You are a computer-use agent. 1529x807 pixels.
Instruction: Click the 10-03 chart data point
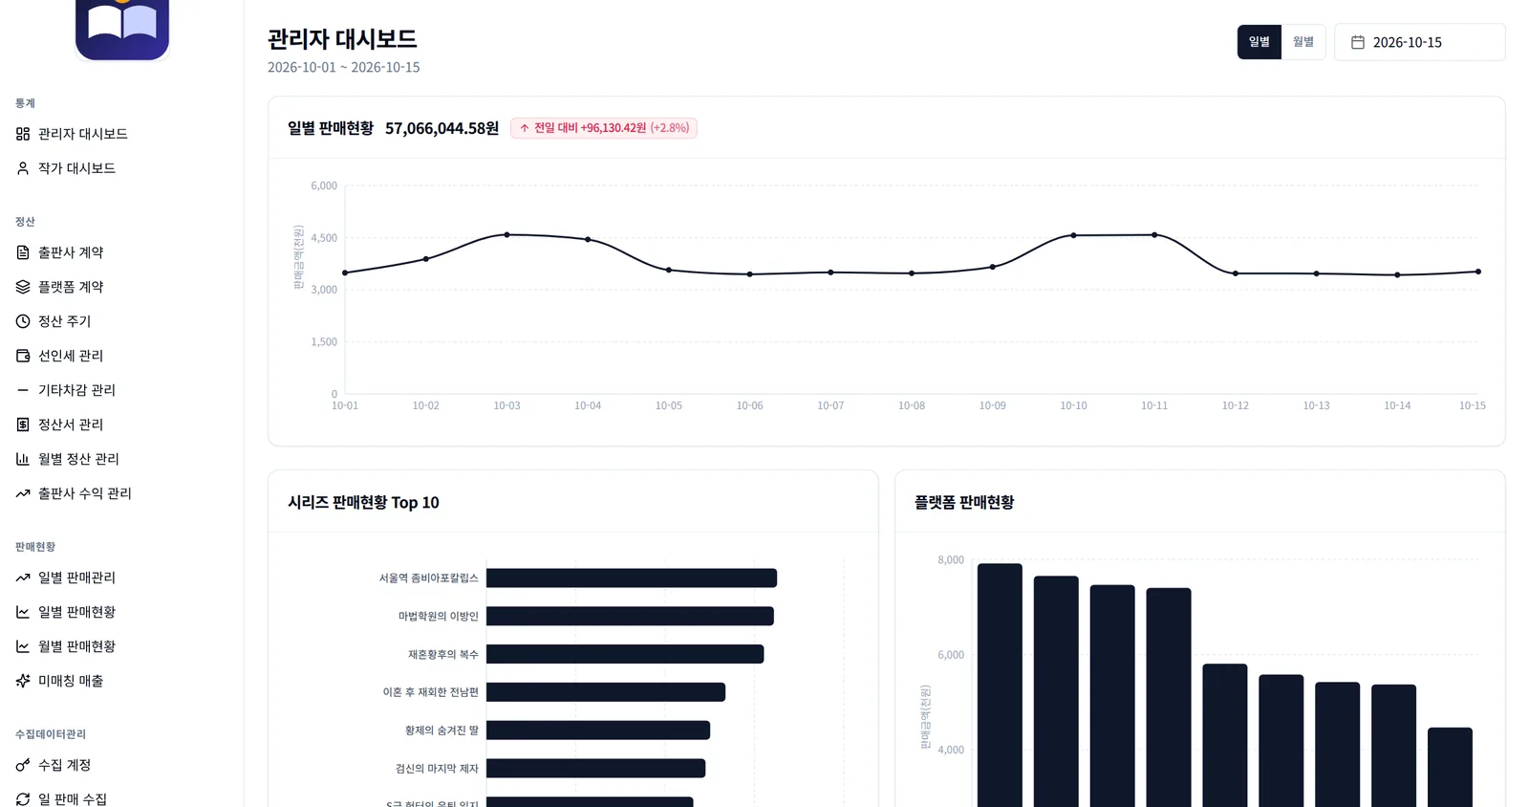pos(506,234)
